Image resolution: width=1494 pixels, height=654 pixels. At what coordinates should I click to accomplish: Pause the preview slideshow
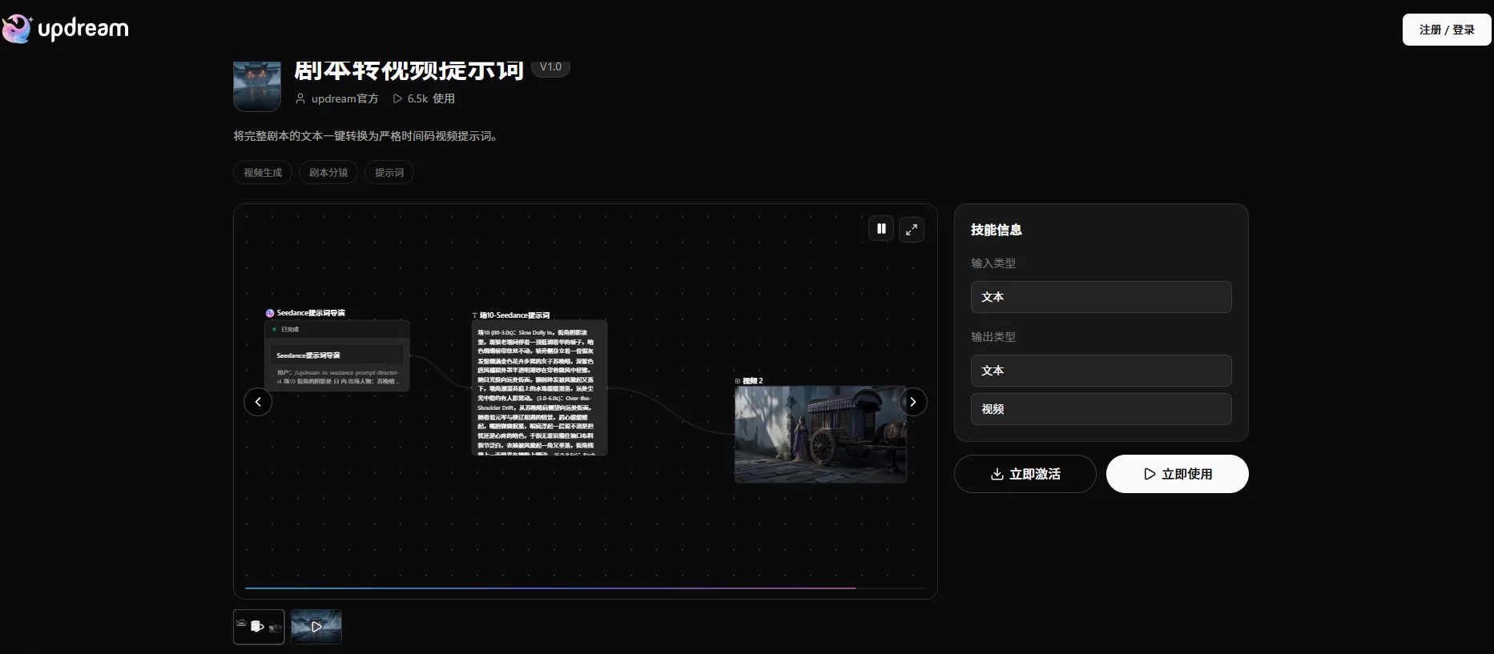881,229
